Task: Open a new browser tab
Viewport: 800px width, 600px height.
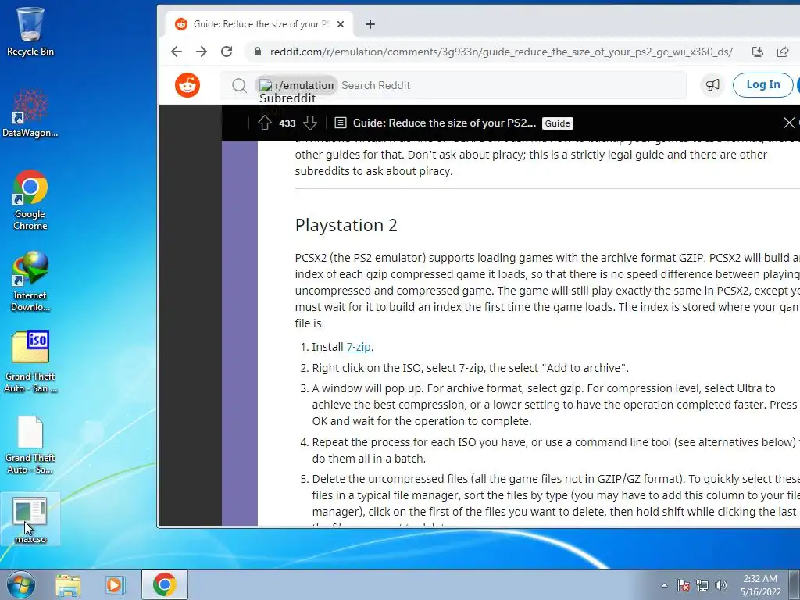Action: [x=370, y=24]
